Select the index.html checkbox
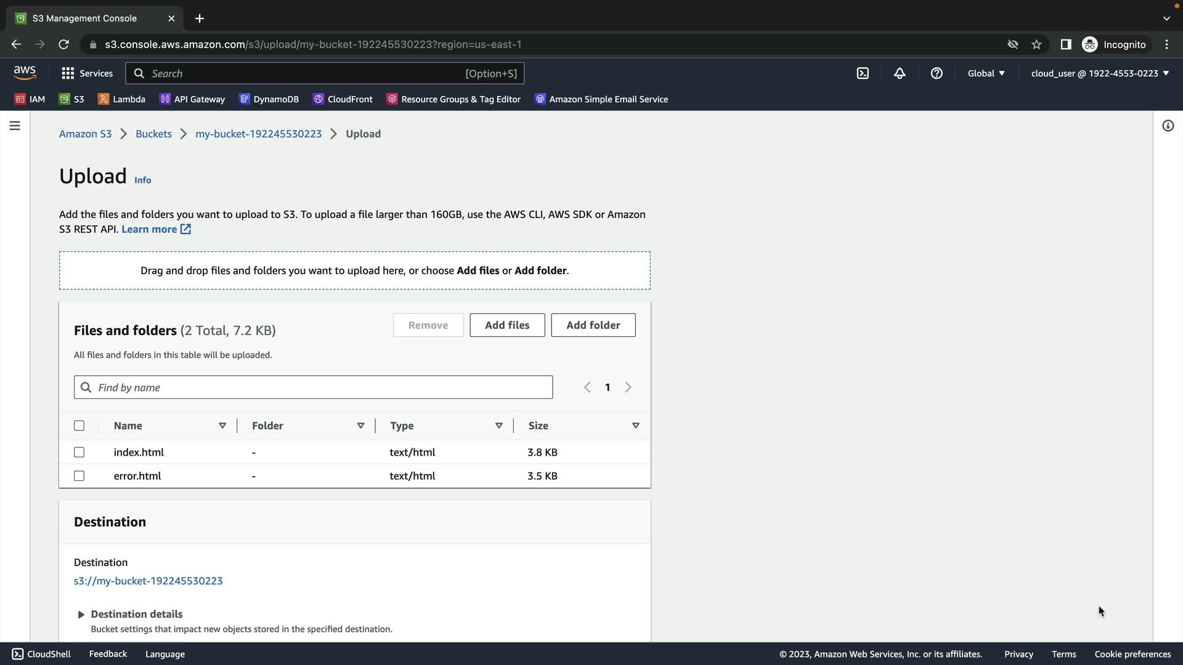1183x665 pixels. (79, 452)
